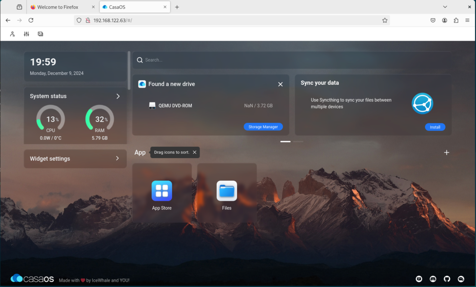
Task: Close the Drag icons to sort tooltip
Action: pyautogui.click(x=195, y=152)
